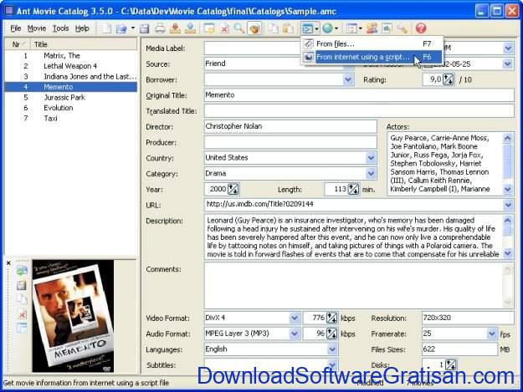Choose 'From internet using a script' menu item

[x=363, y=57]
